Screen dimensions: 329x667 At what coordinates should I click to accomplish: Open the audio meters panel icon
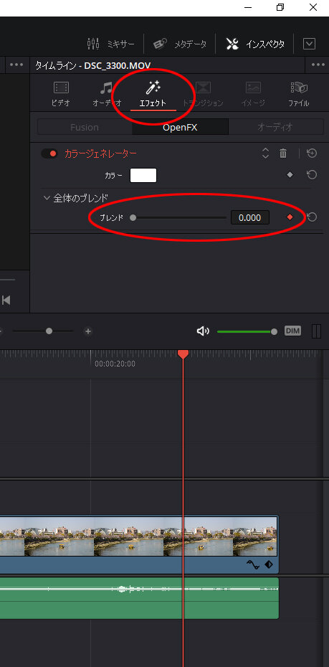point(316,331)
